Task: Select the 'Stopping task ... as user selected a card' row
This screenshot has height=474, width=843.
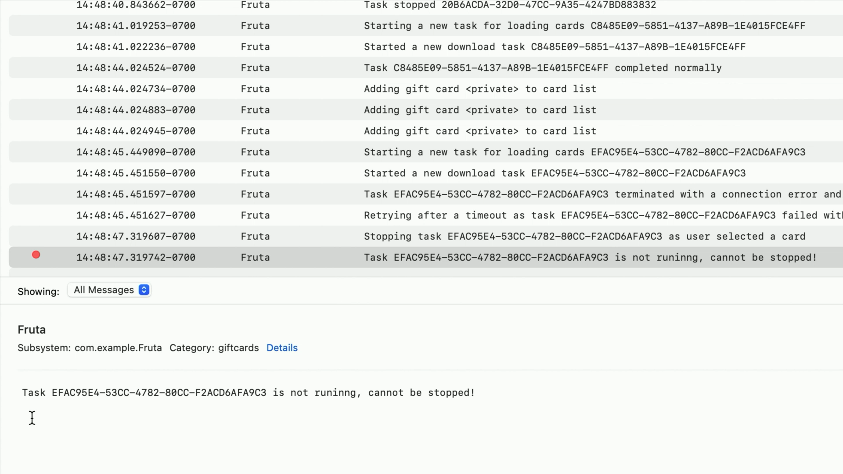Action: pyautogui.click(x=426, y=236)
